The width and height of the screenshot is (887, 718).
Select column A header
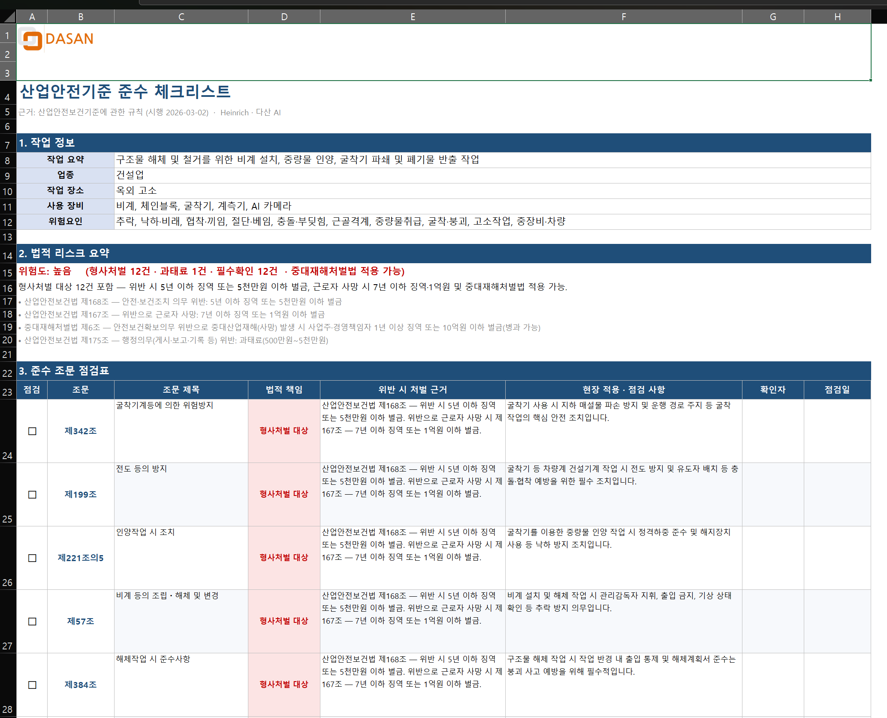(32, 17)
